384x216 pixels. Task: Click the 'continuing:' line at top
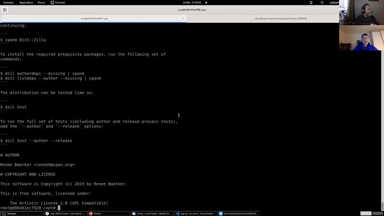pos(13,25)
